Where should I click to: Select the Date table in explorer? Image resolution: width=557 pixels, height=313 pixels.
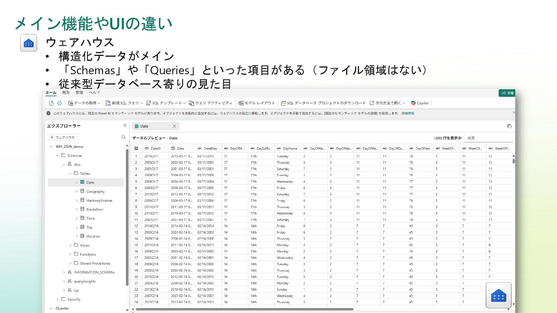pos(86,182)
